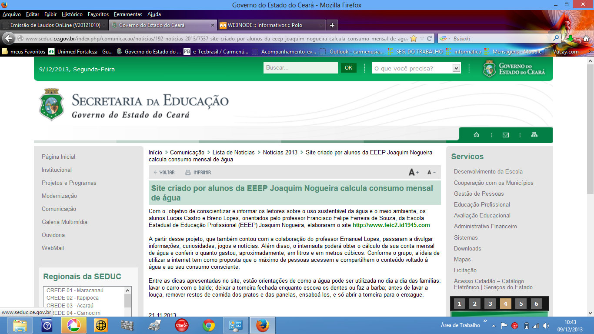Open the Unimed Fortaleza bookmark
This screenshot has width=594, height=334.
(x=81, y=51)
